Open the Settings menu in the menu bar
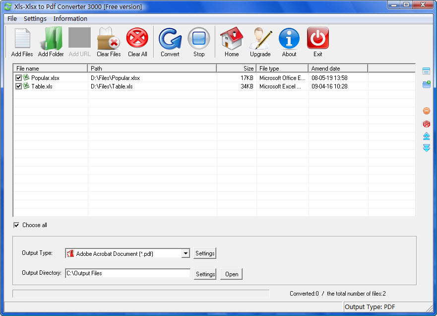The width and height of the screenshot is (437, 316). point(35,18)
